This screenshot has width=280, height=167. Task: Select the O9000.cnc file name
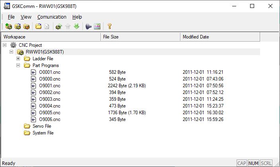click(50, 79)
